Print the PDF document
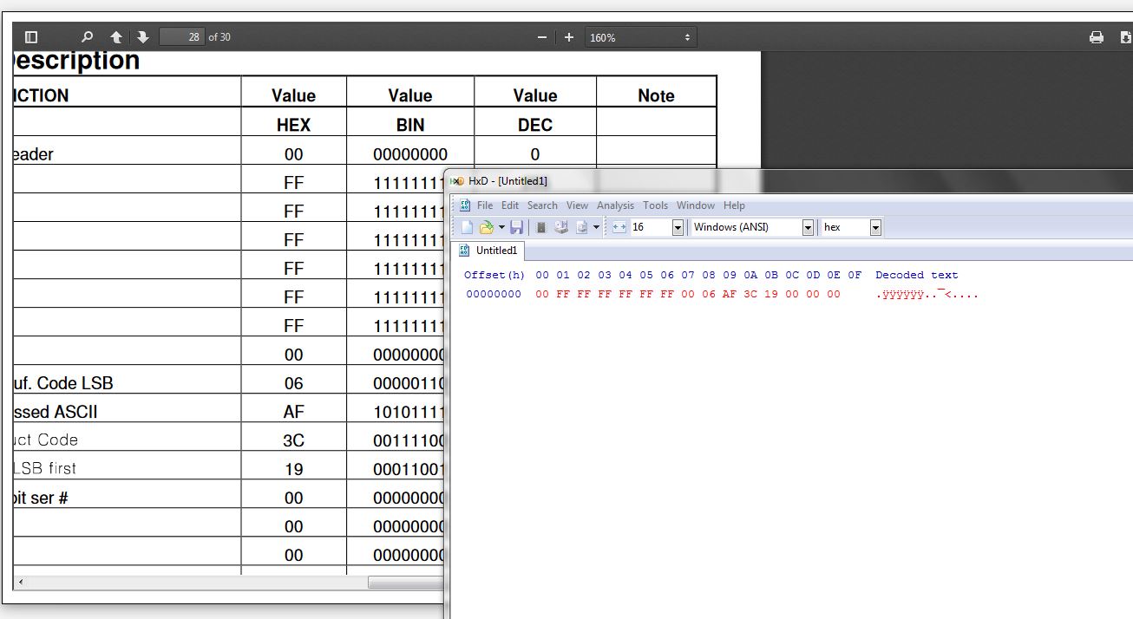This screenshot has height=619, width=1133. 1097,37
